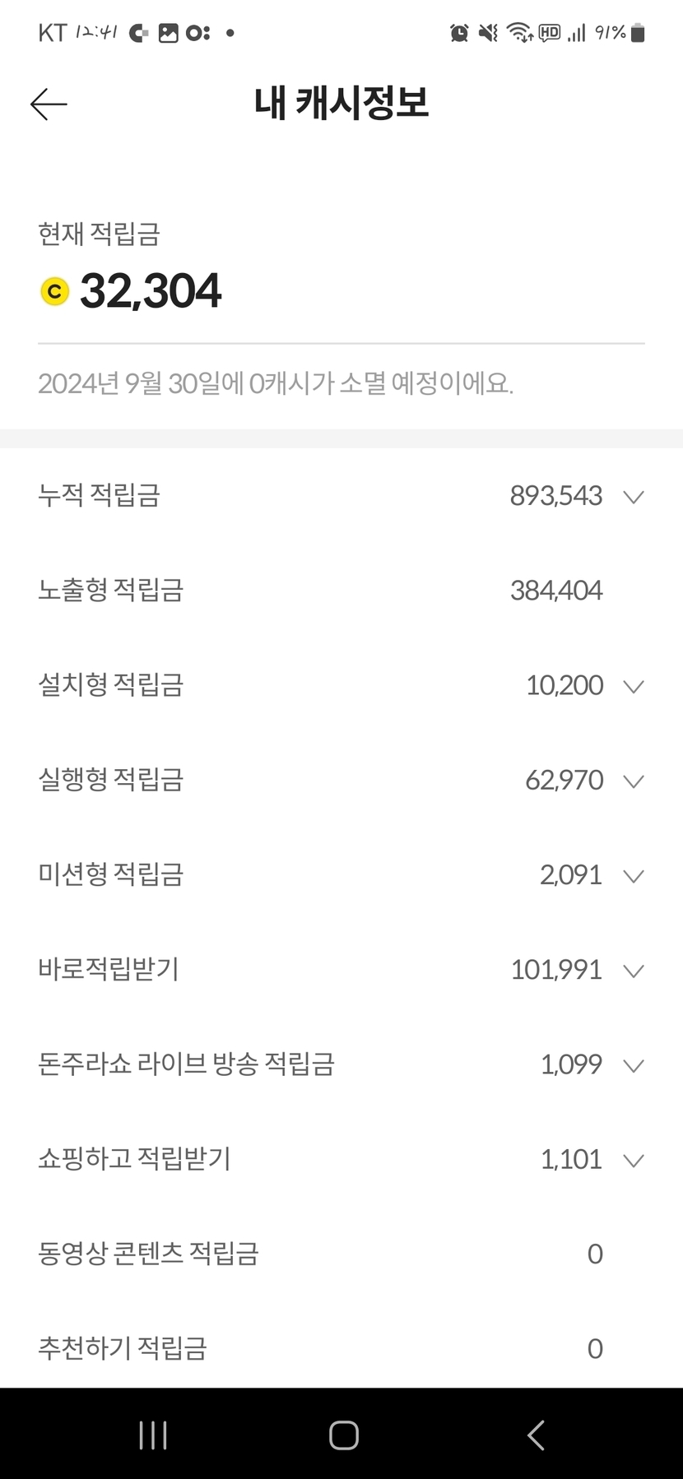Image resolution: width=683 pixels, height=1479 pixels.
Task: Expand the 쇼핑하고 적립받기 chevron
Action: click(x=633, y=1160)
